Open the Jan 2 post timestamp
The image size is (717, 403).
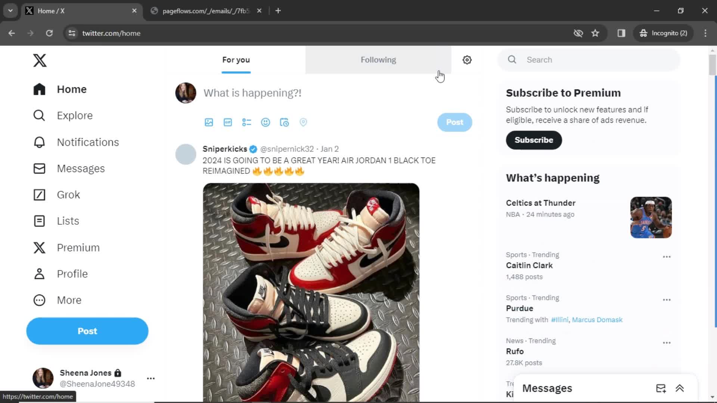329,149
